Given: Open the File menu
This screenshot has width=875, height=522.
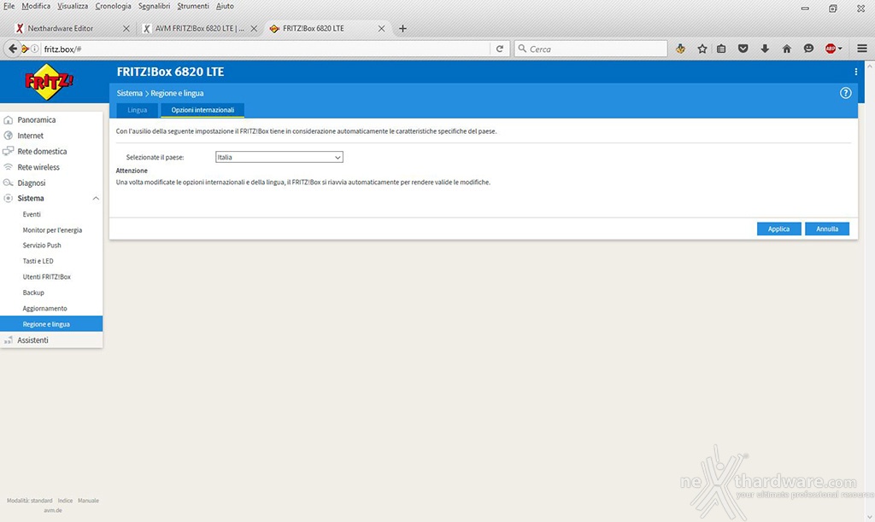Looking at the screenshot, I should (x=9, y=6).
